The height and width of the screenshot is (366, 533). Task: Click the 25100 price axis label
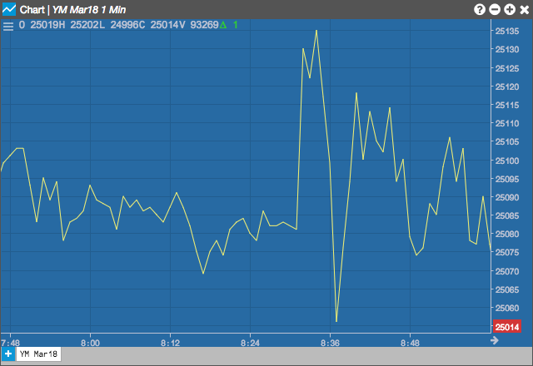(x=507, y=161)
